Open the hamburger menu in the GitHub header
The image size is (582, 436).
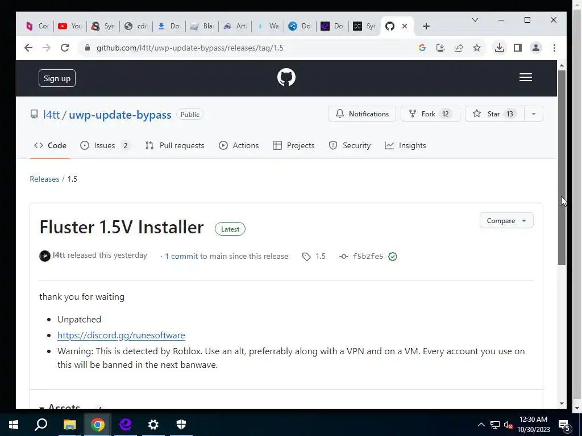[x=525, y=77]
